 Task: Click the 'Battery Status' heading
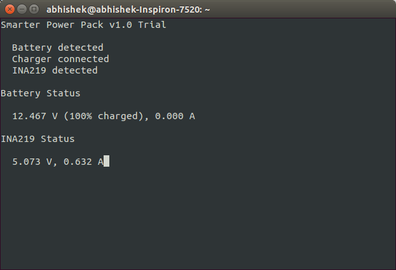click(41, 93)
